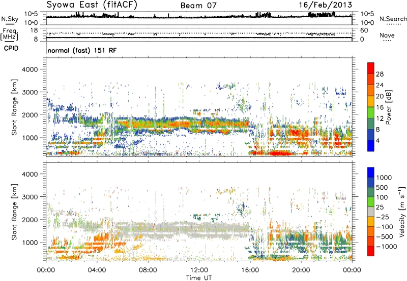Image resolution: width=407 pixels, height=281 pixels.
Task: Click the '1000' tick on velocity scale
Action: click(x=384, y=178)
